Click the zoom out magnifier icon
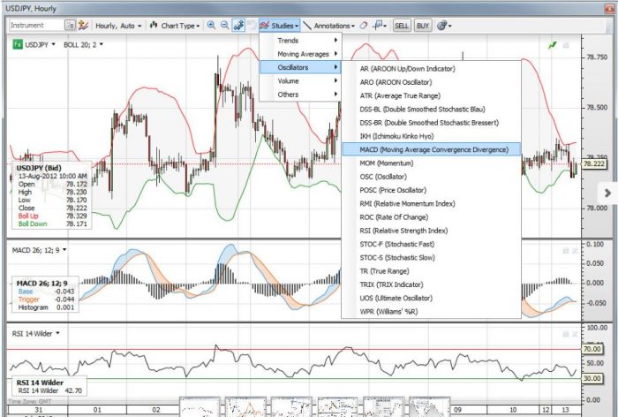 pyautogui.click(x=224, y=26)
